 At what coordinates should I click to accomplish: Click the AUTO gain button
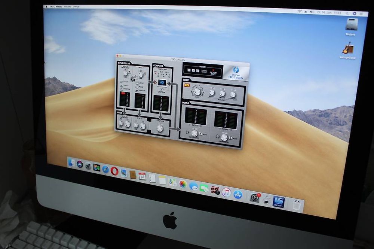(x=134, y=76)
